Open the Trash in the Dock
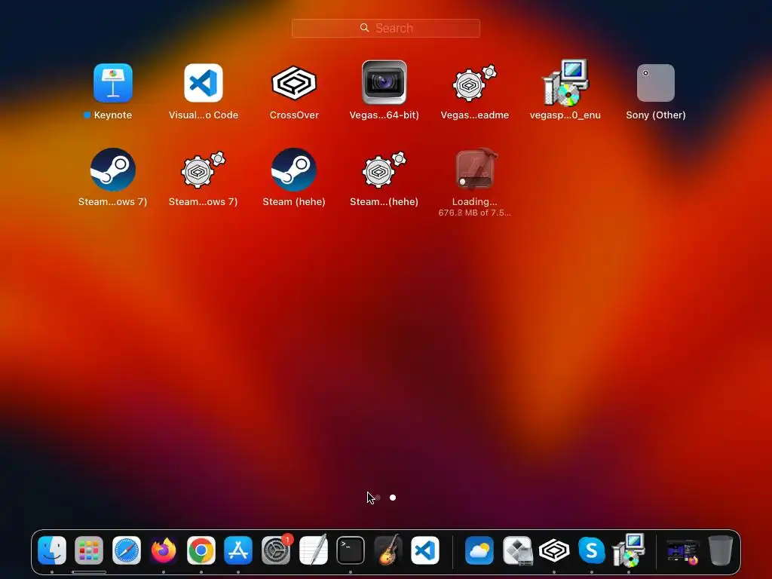772x579 pixels. coord(721,550)
